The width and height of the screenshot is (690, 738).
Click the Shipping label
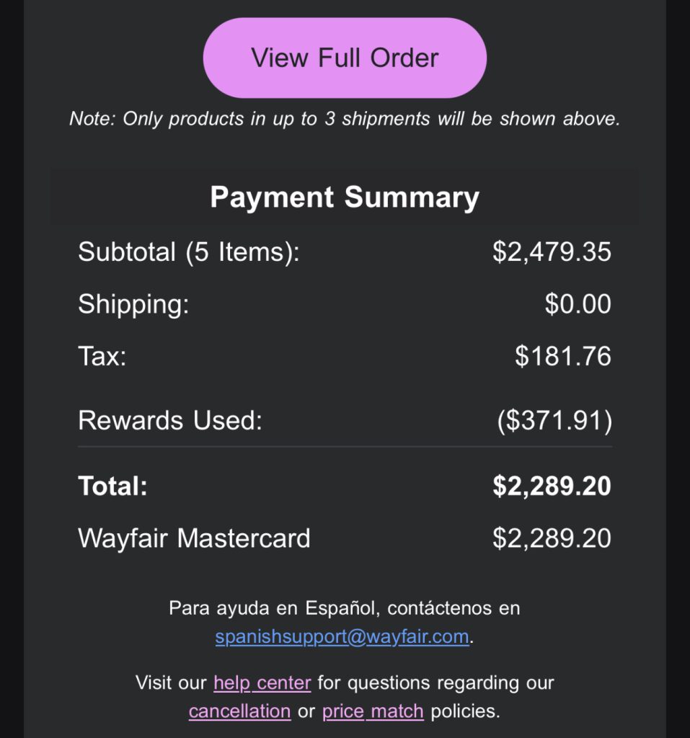tap(133, 303)
